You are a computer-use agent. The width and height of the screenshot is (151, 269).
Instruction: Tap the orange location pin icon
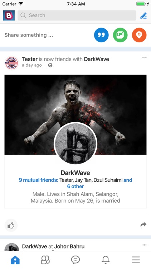139,35
